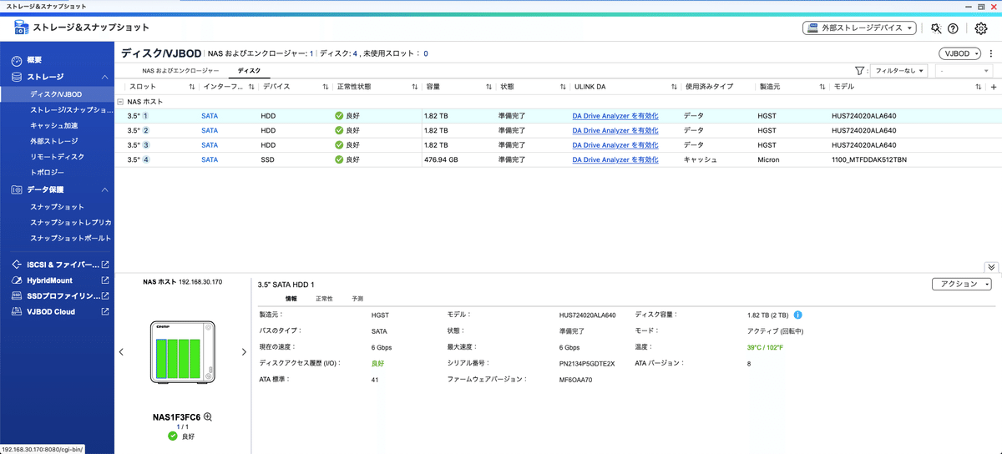Screen dimensions: 1002x454
Task: Go to next enclosure with right arrow
Action: tap(244, 352)
